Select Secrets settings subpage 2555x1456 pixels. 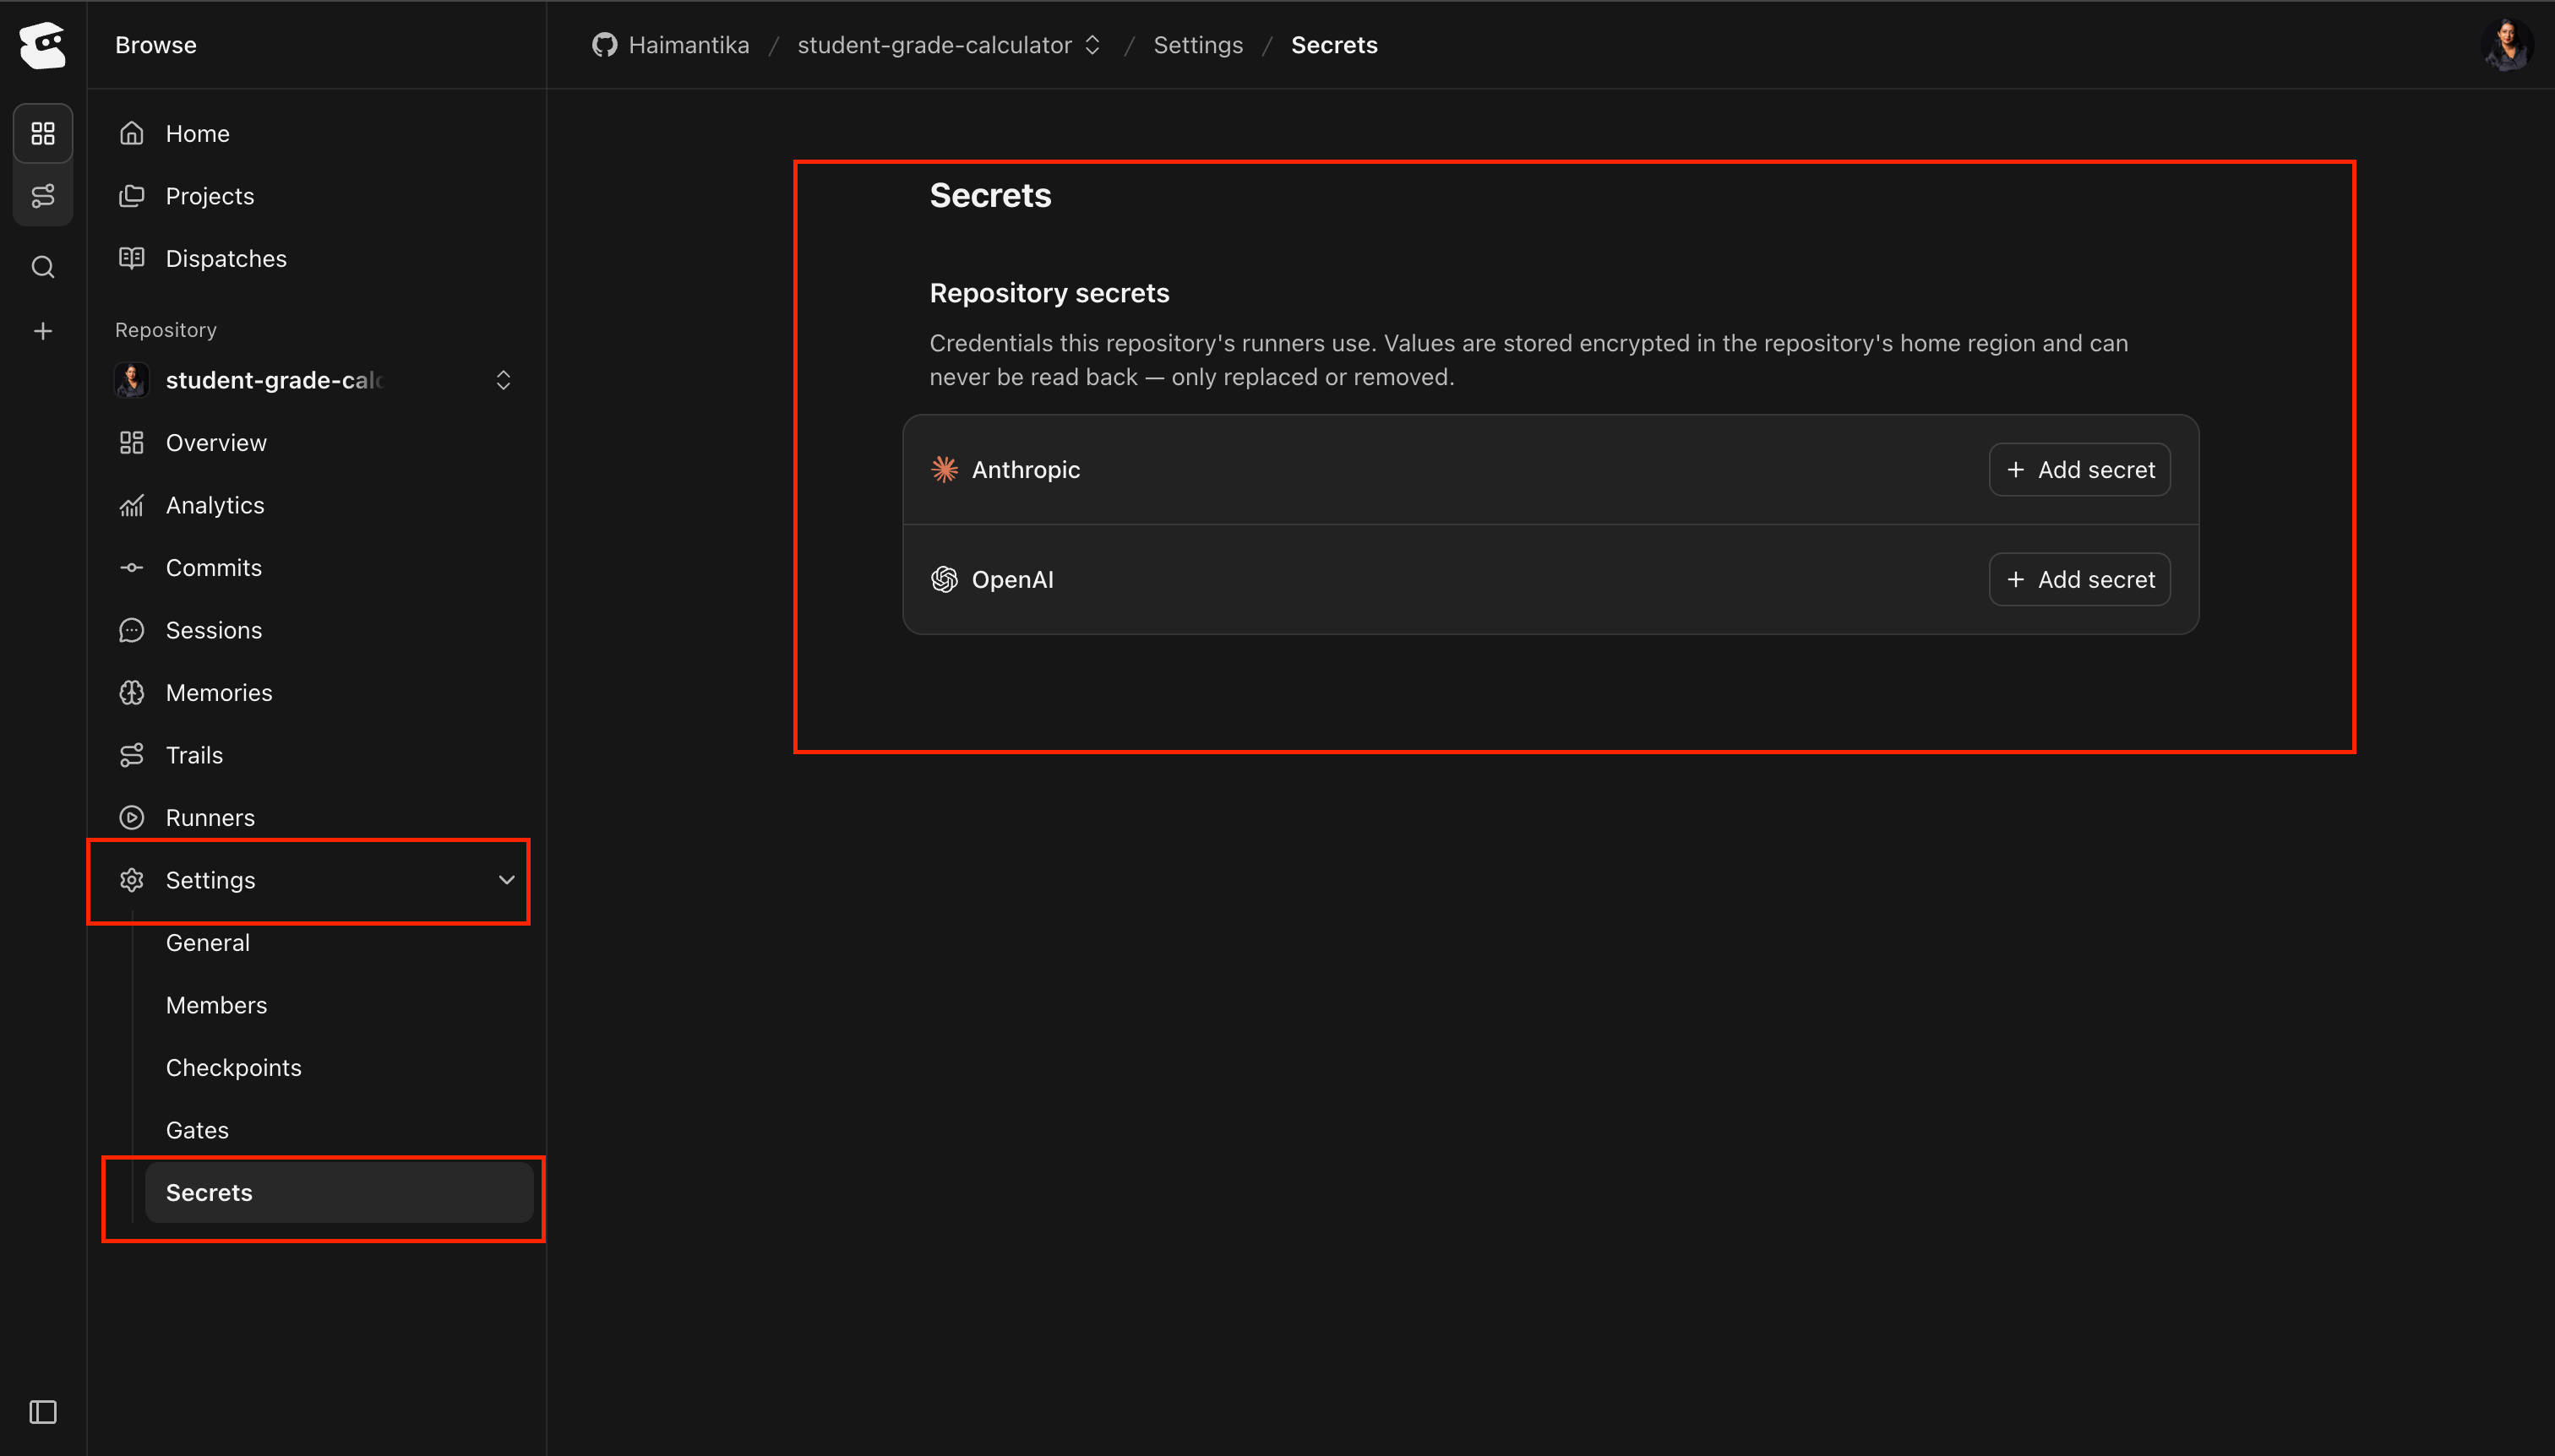coord(339,1192)
